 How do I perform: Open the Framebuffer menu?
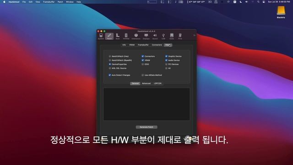click(49, 2)
